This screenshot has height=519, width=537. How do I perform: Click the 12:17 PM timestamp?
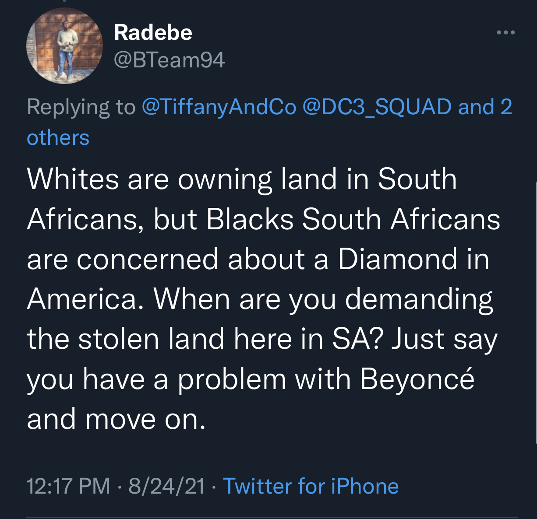coord(68,486)
